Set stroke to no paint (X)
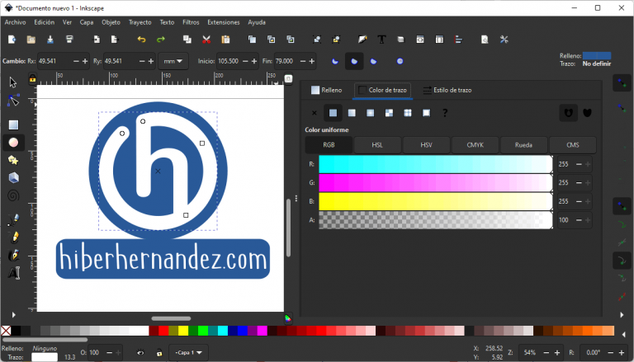 (314, 113)
